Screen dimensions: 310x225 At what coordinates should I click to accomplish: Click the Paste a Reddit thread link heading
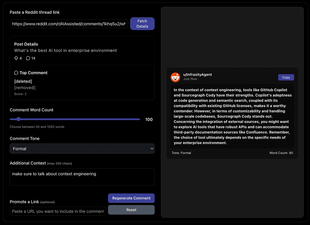(x=35, y=12)
